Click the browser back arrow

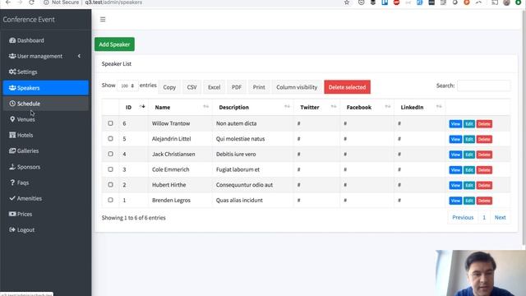[8, 2]
